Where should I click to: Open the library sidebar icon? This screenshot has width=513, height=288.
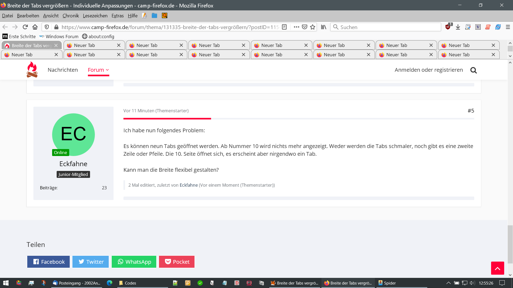(324, 27)
